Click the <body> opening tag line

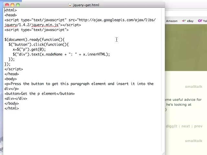click(11, 79)
